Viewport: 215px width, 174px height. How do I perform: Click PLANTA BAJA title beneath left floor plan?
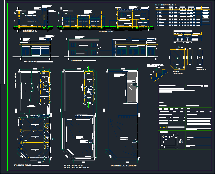click(x=23, y=165)
